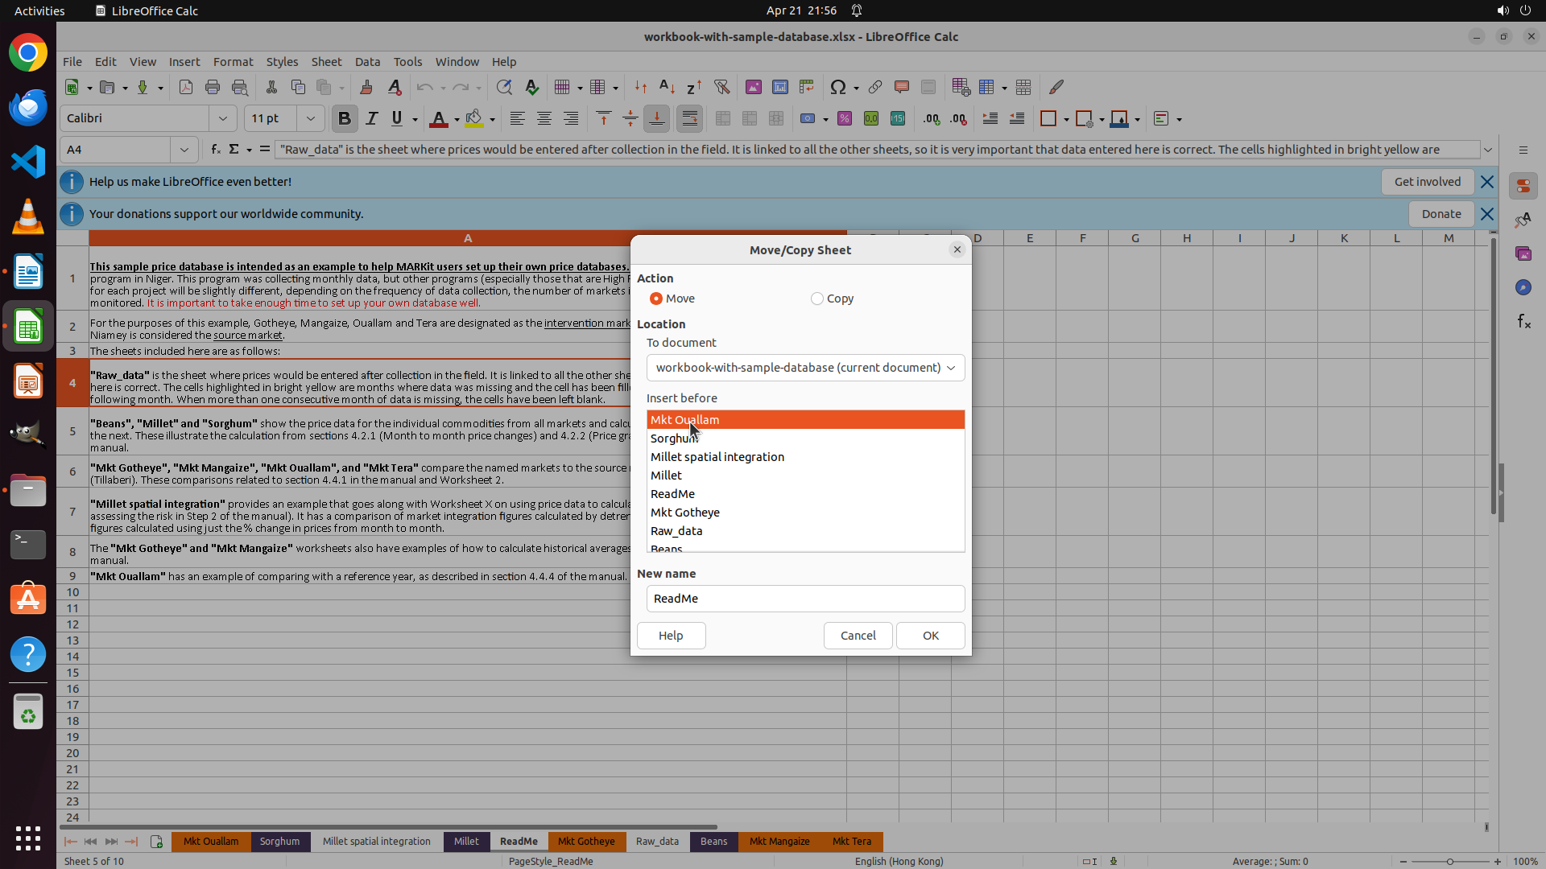The image size is (1546, 869).
Task: Click the Insert Chart toolbar icon
Action: 779,87
